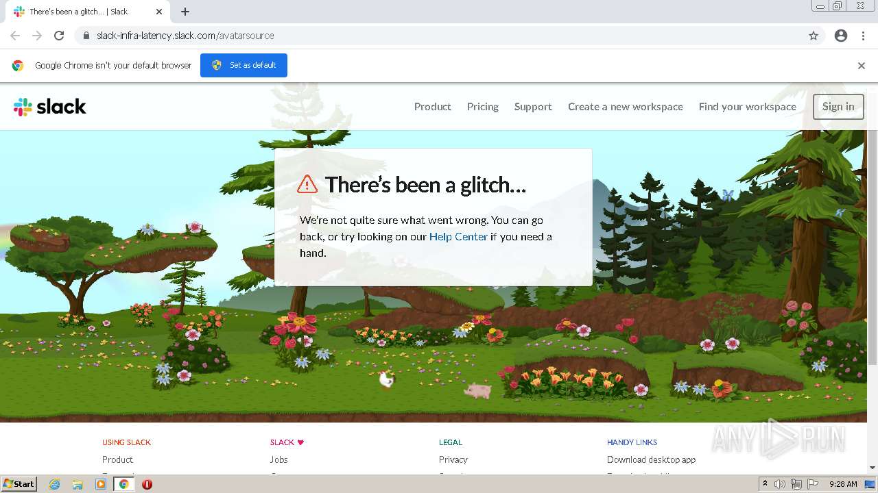Click the Action Center flag tray icon
878x493 pixels.
coord(813,484)
